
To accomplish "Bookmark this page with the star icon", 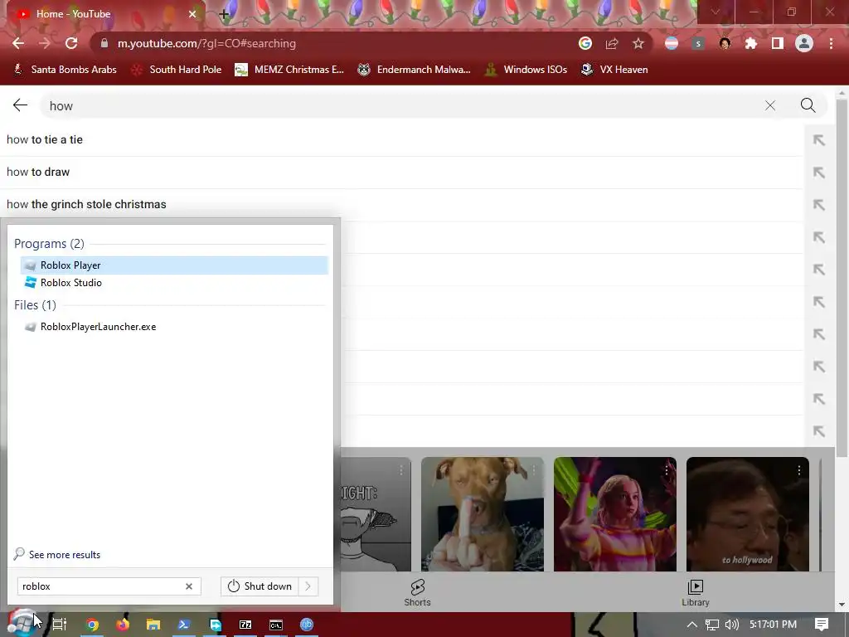I will click(x=638, y=43).
